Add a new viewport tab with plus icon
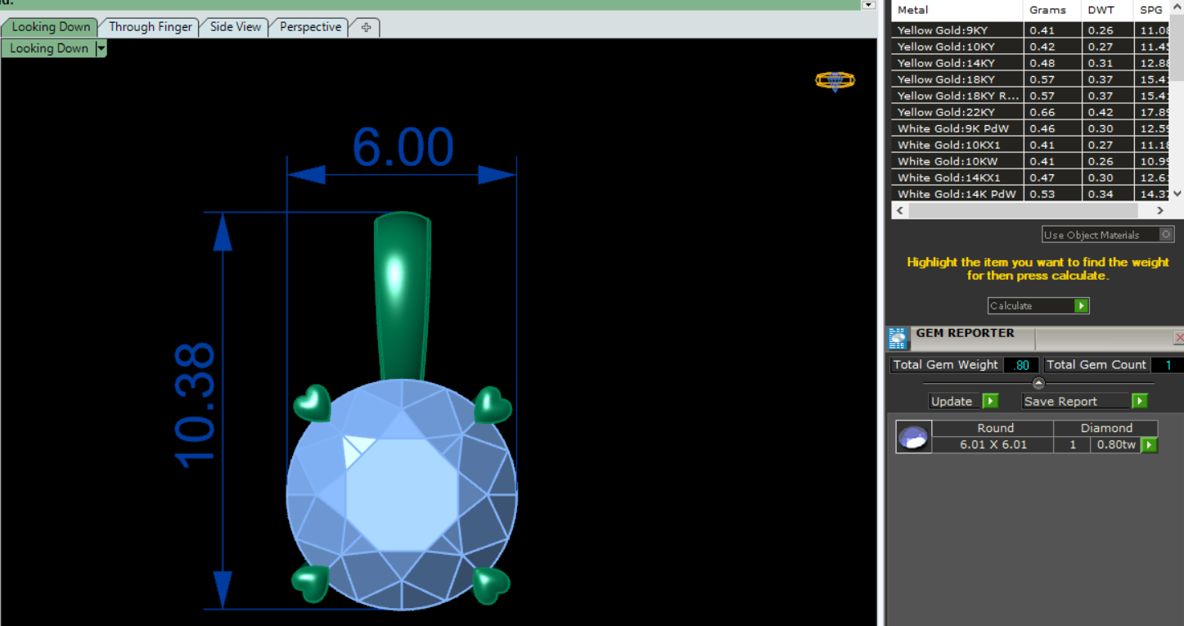Screen dimensions: 1184x626 (366, 27)
